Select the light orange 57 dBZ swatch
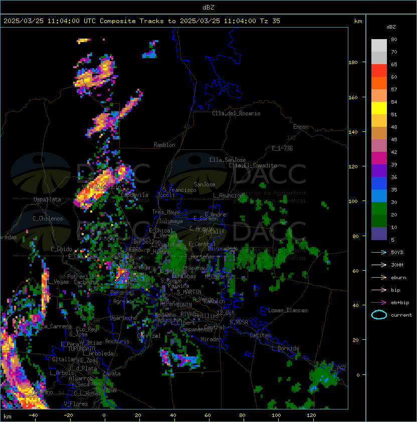The image size is (417, 422). (x=379, y=96)
